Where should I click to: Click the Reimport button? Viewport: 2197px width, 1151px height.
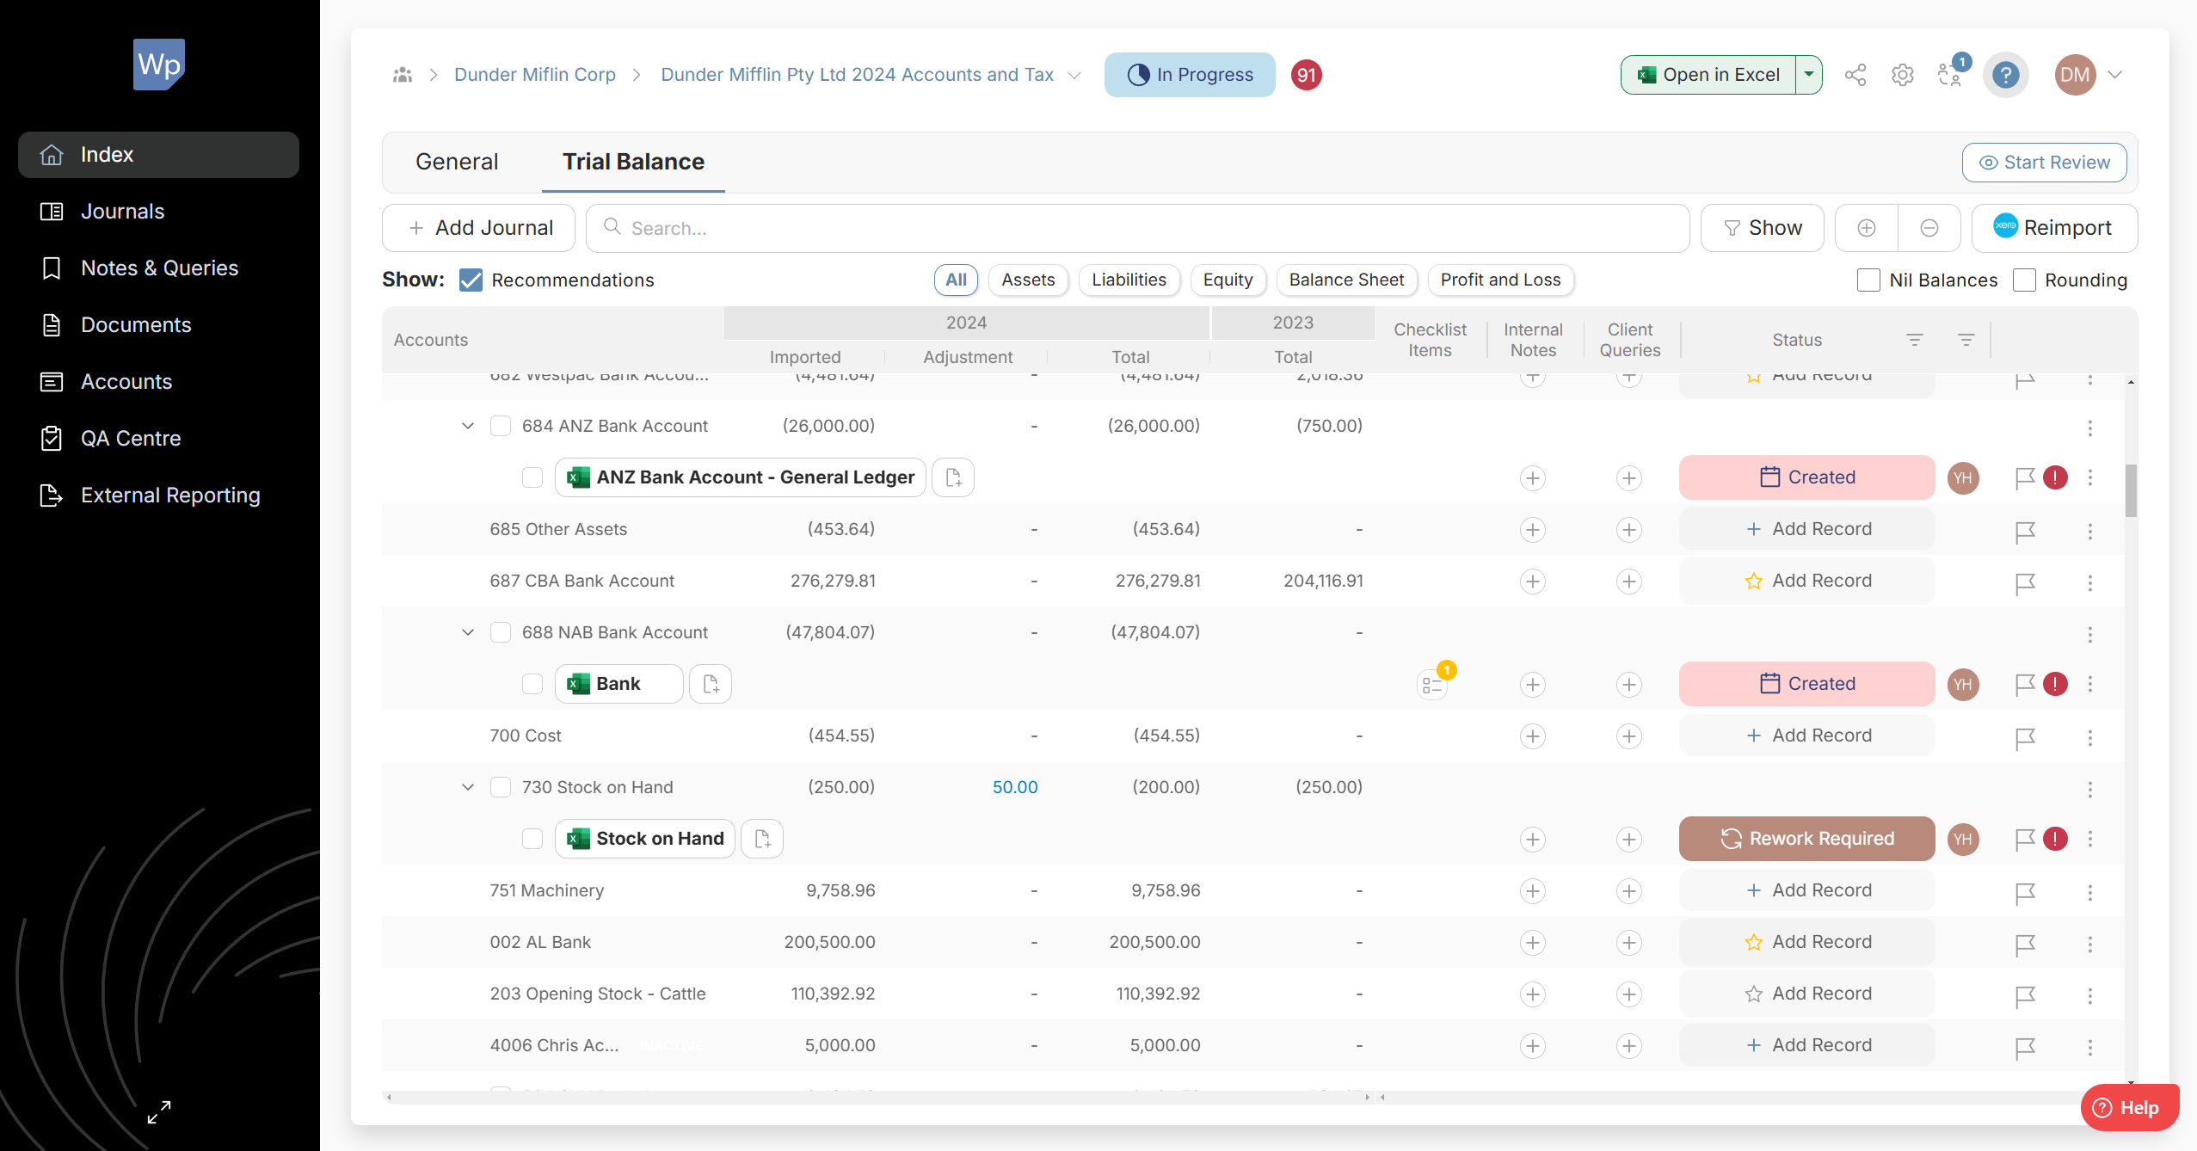click(x=2054, y=228)
